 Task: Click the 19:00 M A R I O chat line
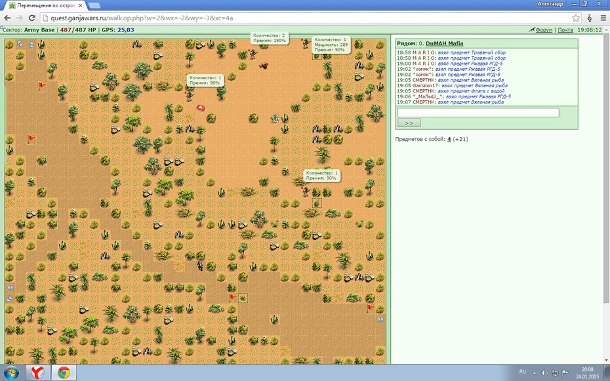point(450,64)
